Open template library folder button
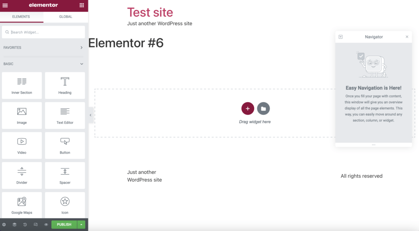The image size is (419, 231). point(264,108)
